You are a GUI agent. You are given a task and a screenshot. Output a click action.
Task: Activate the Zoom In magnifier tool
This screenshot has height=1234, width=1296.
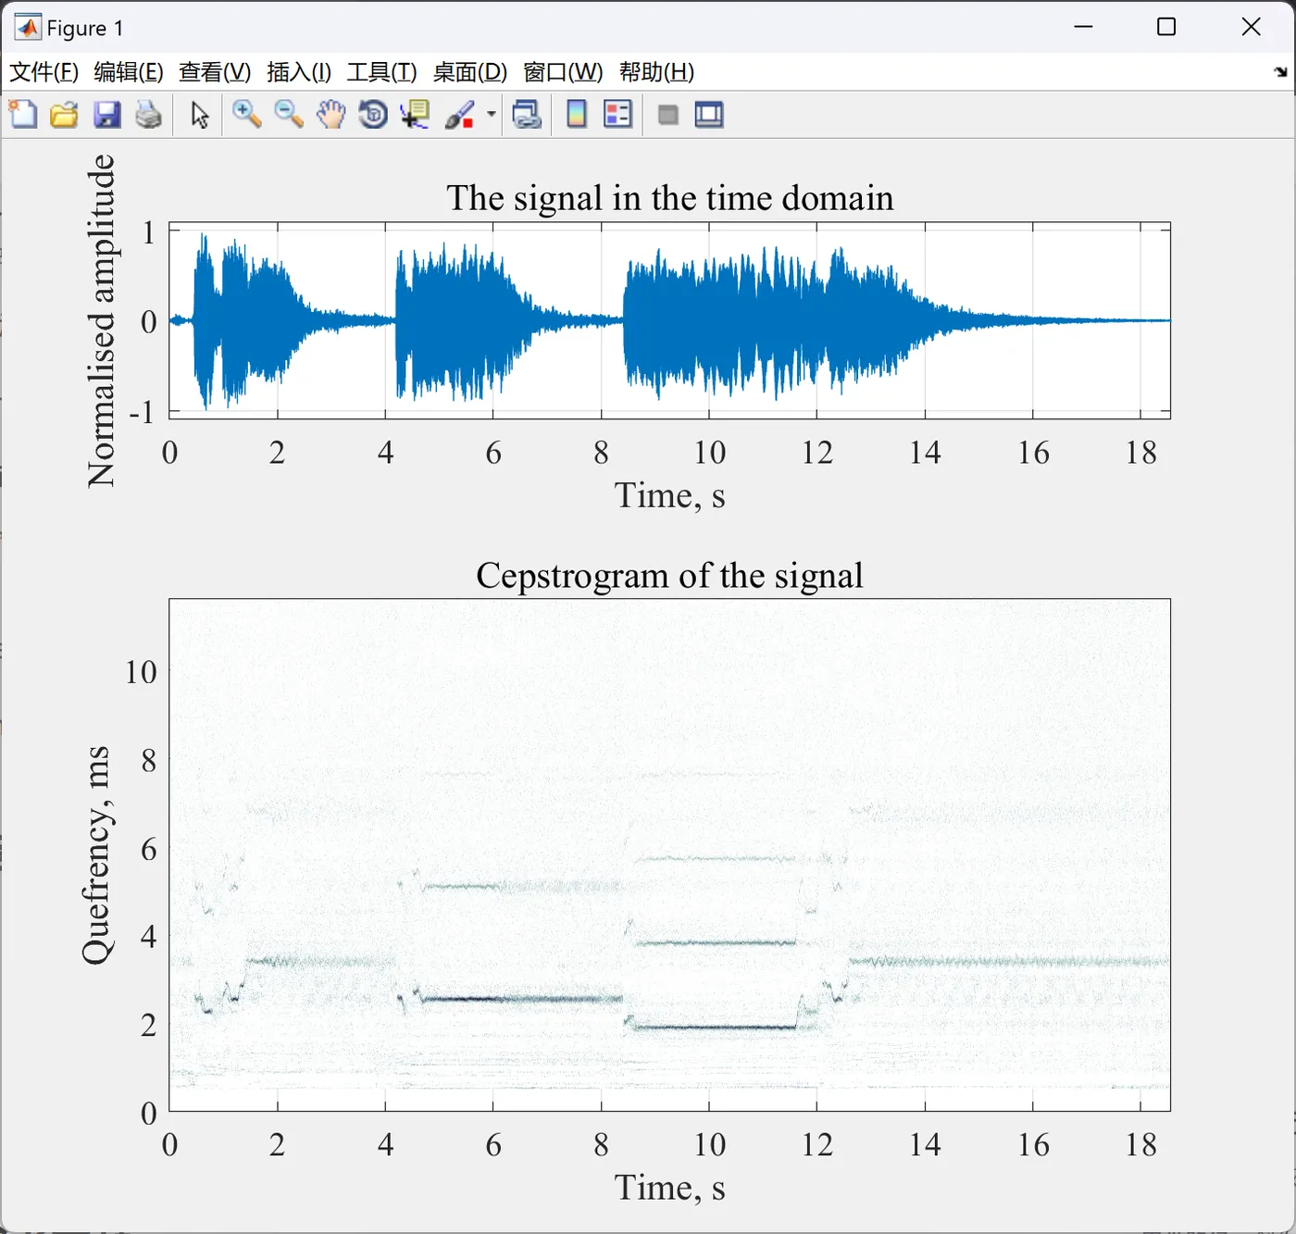247,115
